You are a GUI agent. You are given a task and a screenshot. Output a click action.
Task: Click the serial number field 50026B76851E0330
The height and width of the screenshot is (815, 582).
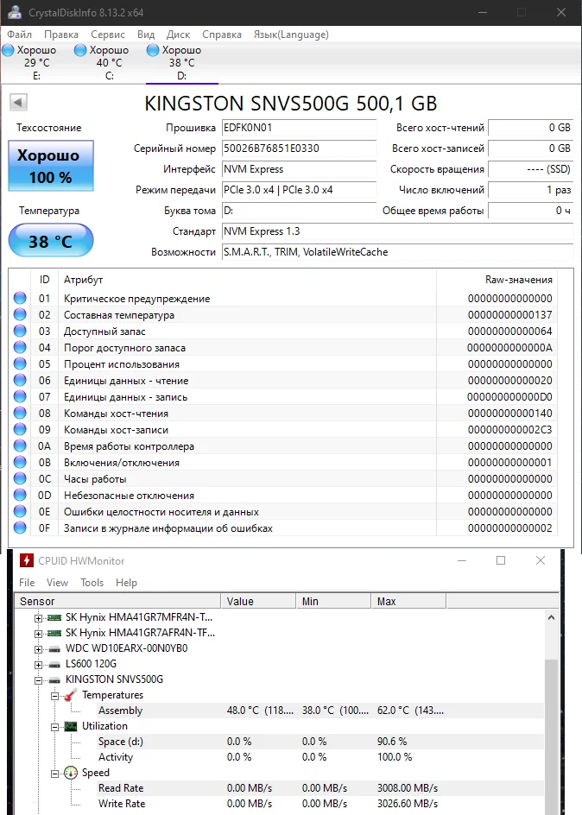[x=299, y=148]
